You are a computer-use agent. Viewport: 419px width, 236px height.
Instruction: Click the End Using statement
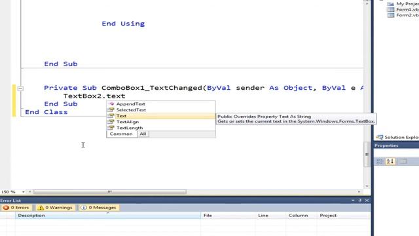(123, 24)
